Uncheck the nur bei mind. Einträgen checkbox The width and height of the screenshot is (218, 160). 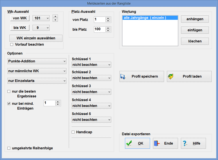pos(9,103)
